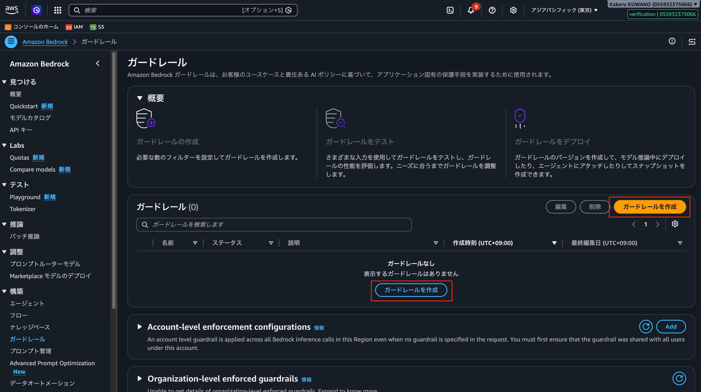The width and height of the screenshot is (701, 392).
Task: Sort by 最終編集日 column arrow
Action: pos(680,243)
